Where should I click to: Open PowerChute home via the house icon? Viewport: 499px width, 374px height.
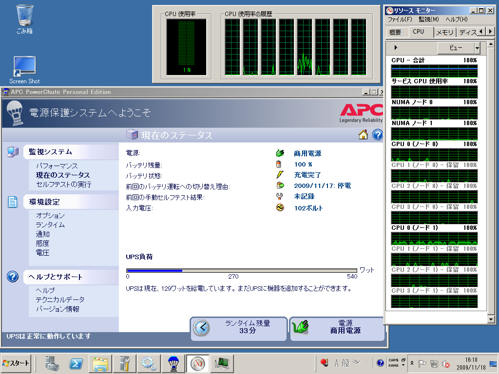364,135
